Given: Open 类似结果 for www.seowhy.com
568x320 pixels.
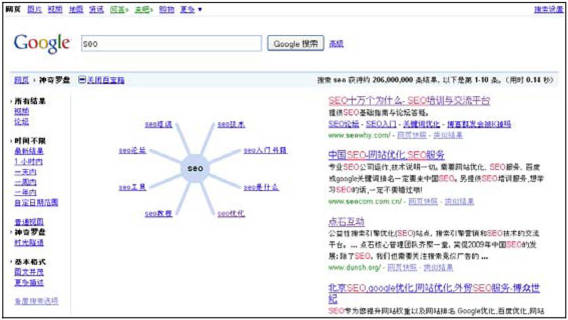Looking at the screenshot, I should click(448, 135).
